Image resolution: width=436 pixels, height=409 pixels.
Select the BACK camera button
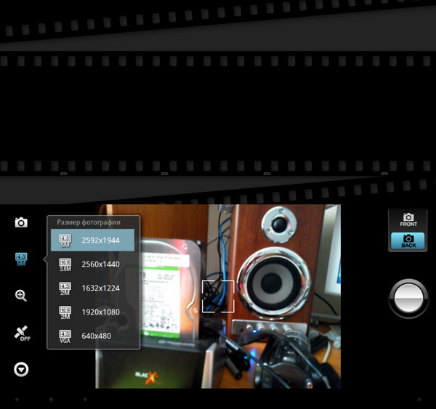pos(408,241)
